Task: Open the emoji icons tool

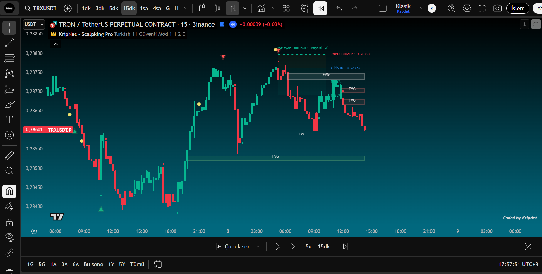Action: pos(9,135)
